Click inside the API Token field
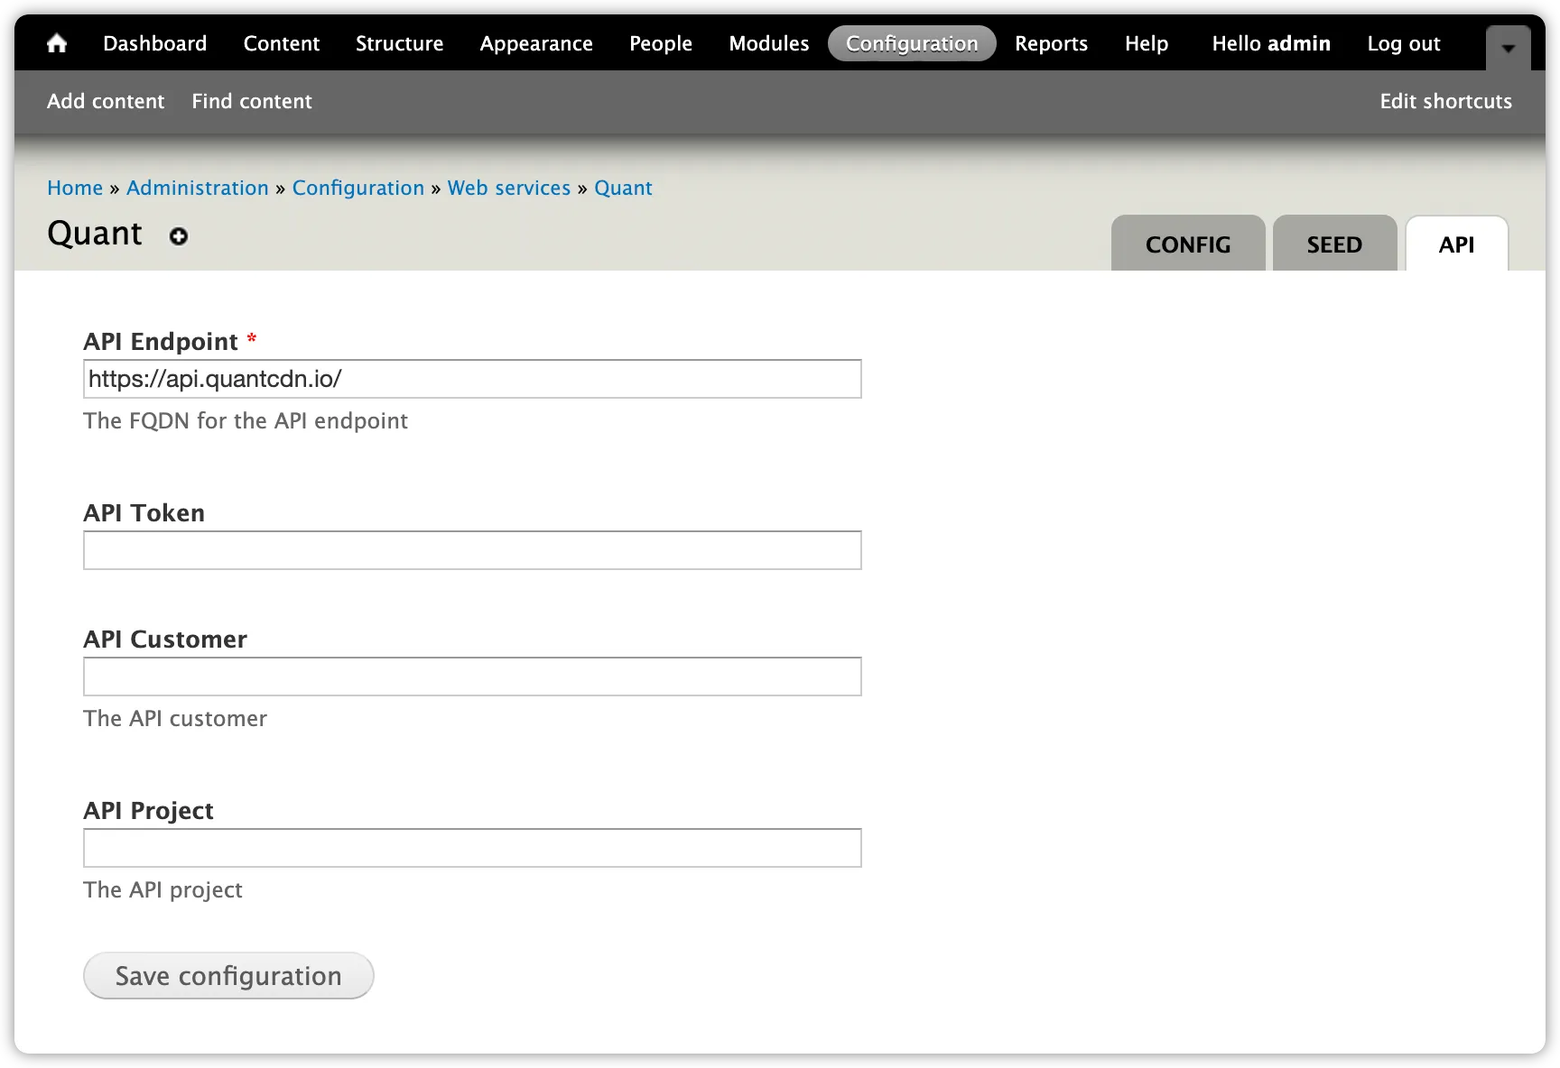This screenshot has width=1560, height=1068. pos(472,550)
